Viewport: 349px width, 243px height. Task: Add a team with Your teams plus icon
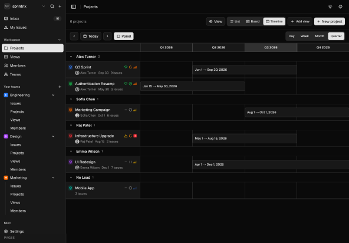tap(60, 87)
